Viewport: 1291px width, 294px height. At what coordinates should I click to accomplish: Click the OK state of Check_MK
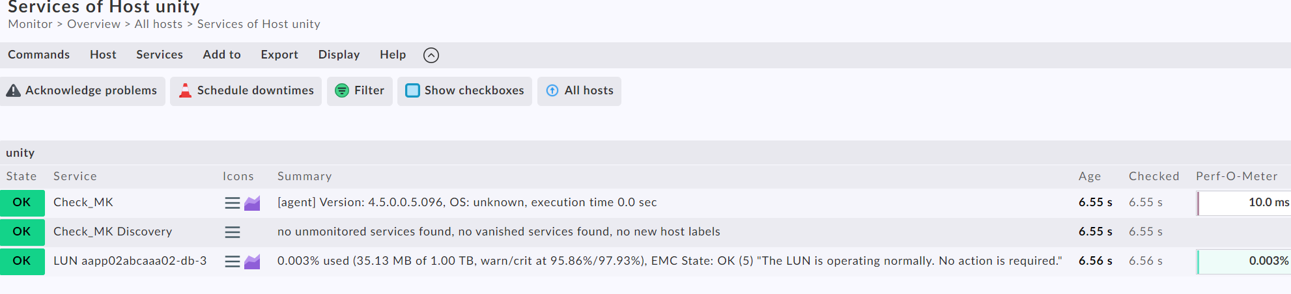coord(22,203)
